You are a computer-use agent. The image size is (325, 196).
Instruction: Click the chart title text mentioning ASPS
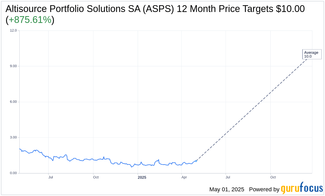click(x=155, y=14)
